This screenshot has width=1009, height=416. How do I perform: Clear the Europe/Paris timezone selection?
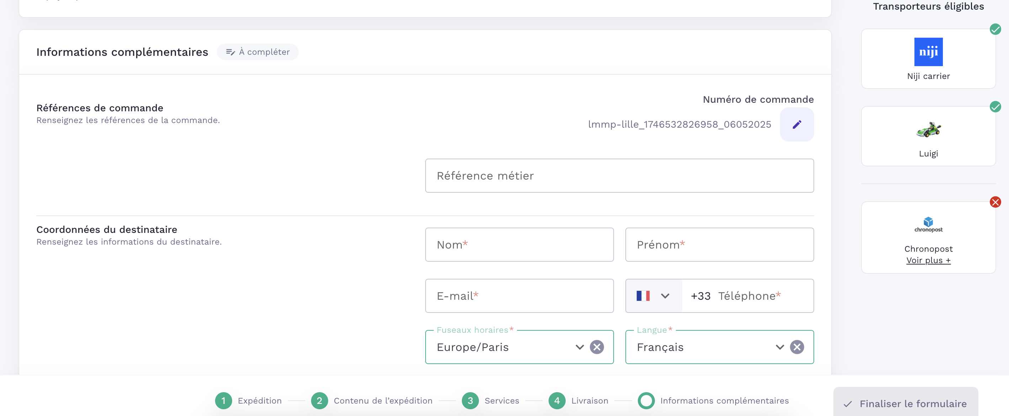(597, 347)
